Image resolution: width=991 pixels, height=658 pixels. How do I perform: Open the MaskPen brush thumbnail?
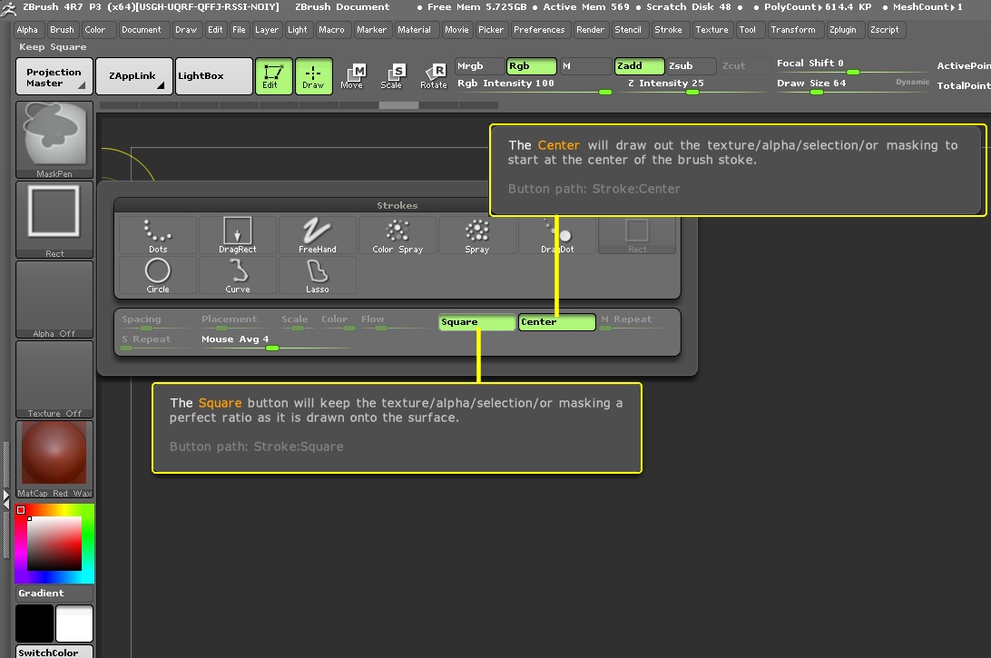click(x=54, y=140)
